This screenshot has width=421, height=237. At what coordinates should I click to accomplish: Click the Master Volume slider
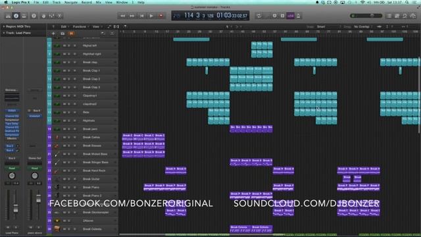(366, 16)
